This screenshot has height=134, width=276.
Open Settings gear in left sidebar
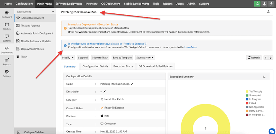(7, 74)
